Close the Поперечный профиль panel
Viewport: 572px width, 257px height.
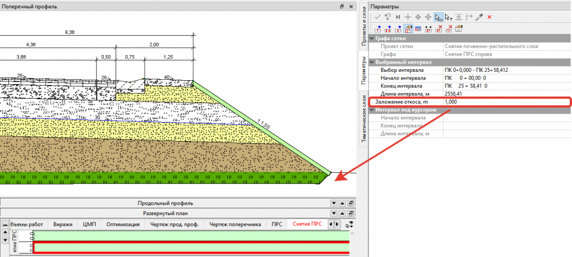point(351,7)
